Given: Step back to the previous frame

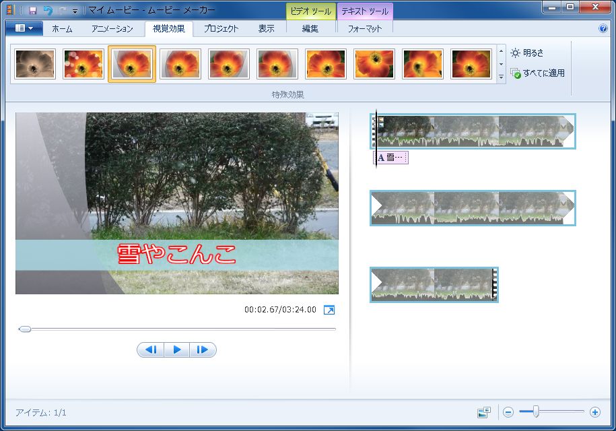Looking at the screenshot, I should coord(151,350).
